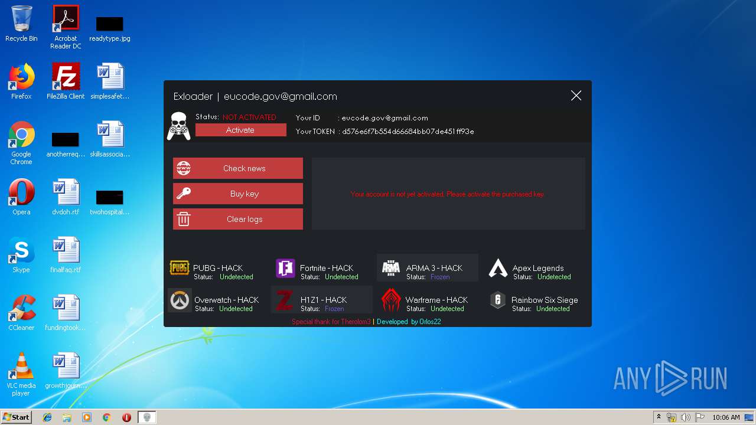Click the Overwatch - HACK label
The width and height of the screenshot is (756, 425).
click(227, 300)
